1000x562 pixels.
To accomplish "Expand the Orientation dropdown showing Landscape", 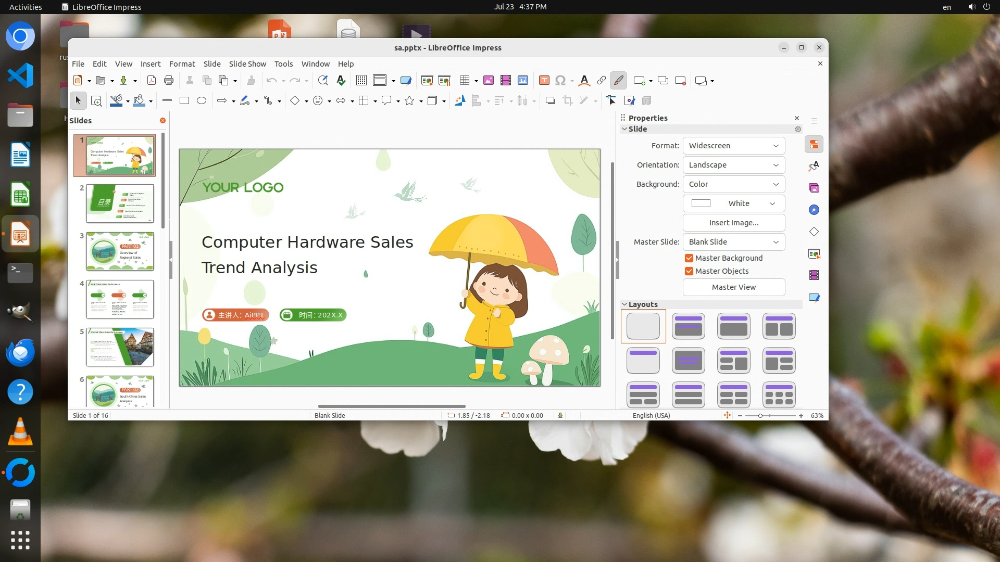I will point(733,165).
